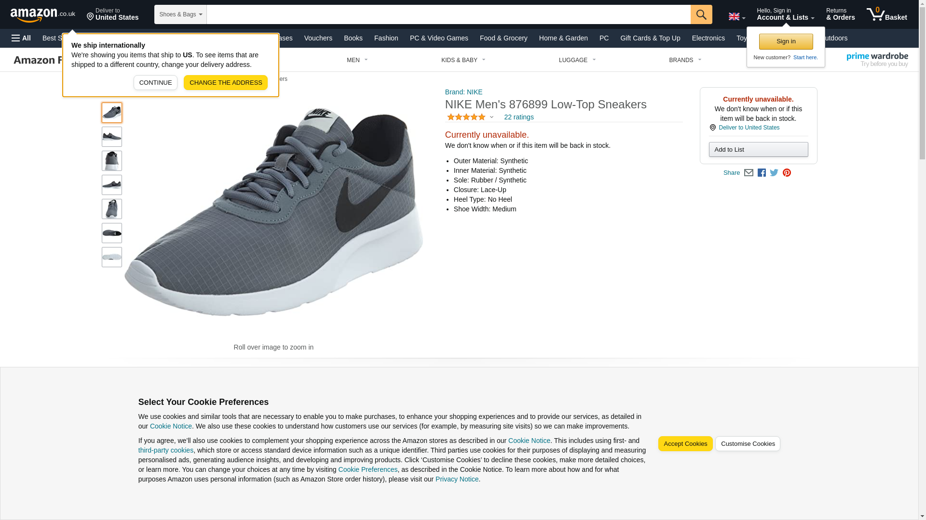Pin the product on Pinterest
Image resolution: width=926 pixels, height=520 pixels.
tap(787, 173)
